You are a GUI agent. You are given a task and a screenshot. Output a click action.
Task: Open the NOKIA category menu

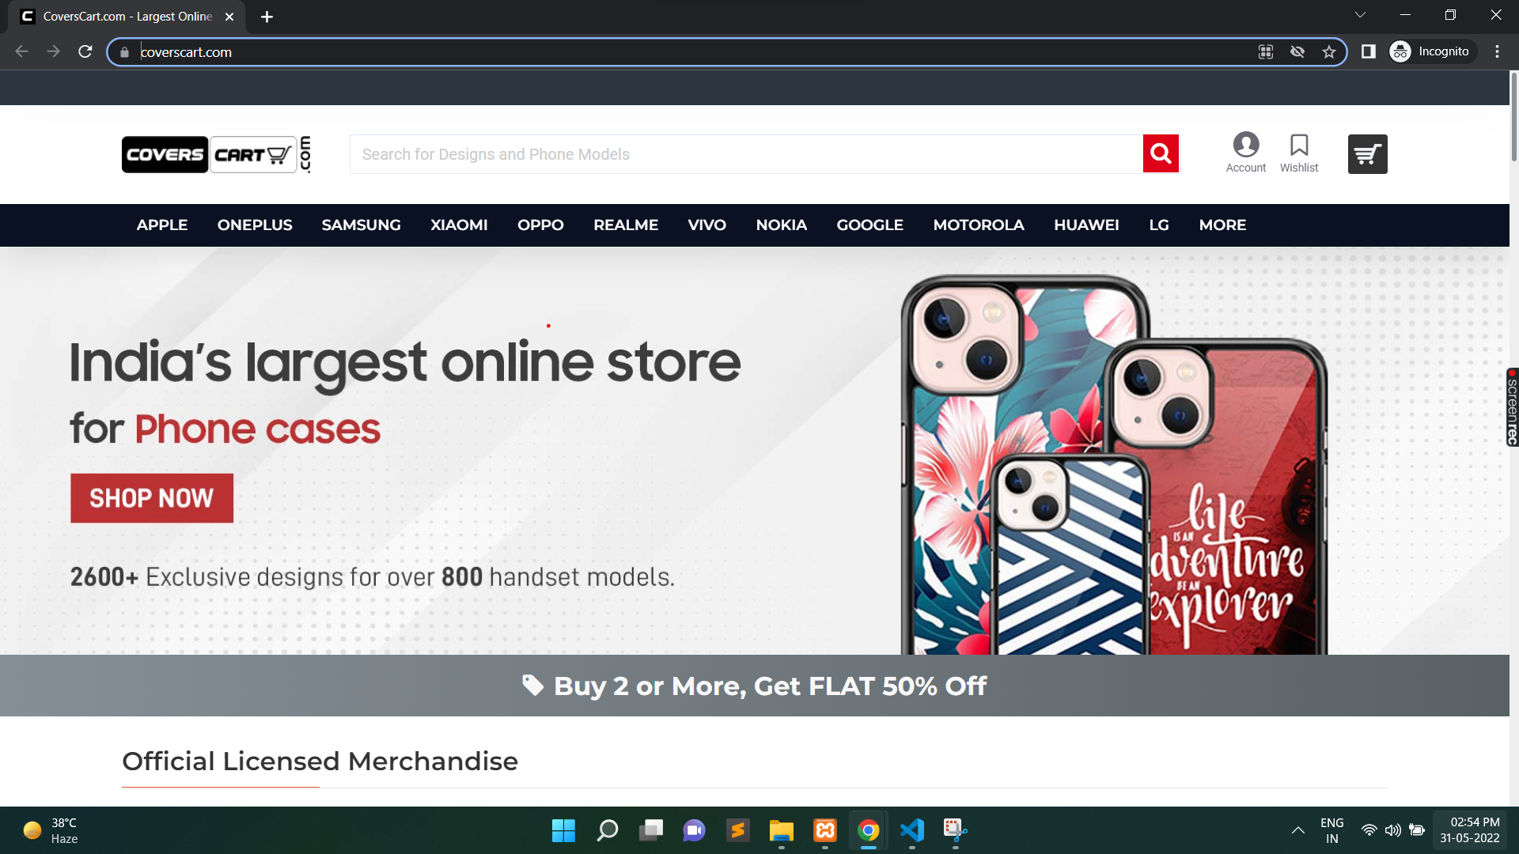click(781, 225)
